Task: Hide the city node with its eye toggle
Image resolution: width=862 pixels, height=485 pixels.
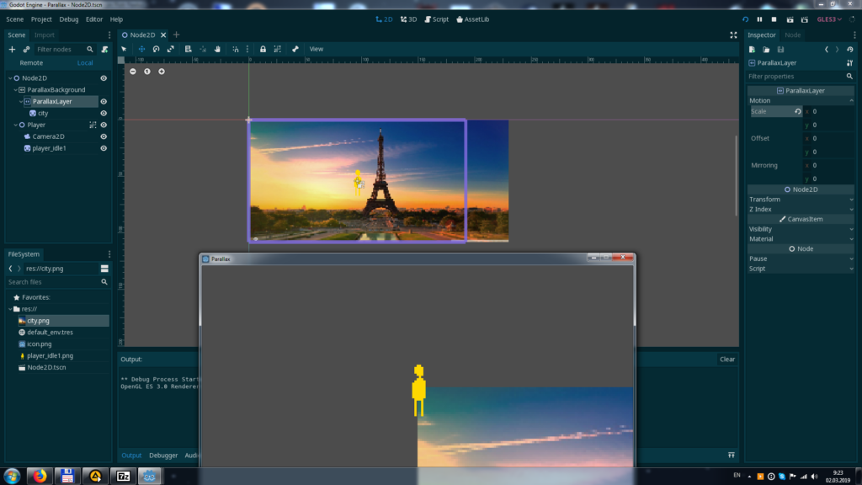Action: pos(103,113)
